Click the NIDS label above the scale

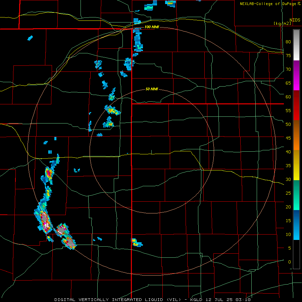[x=295, y=20]
